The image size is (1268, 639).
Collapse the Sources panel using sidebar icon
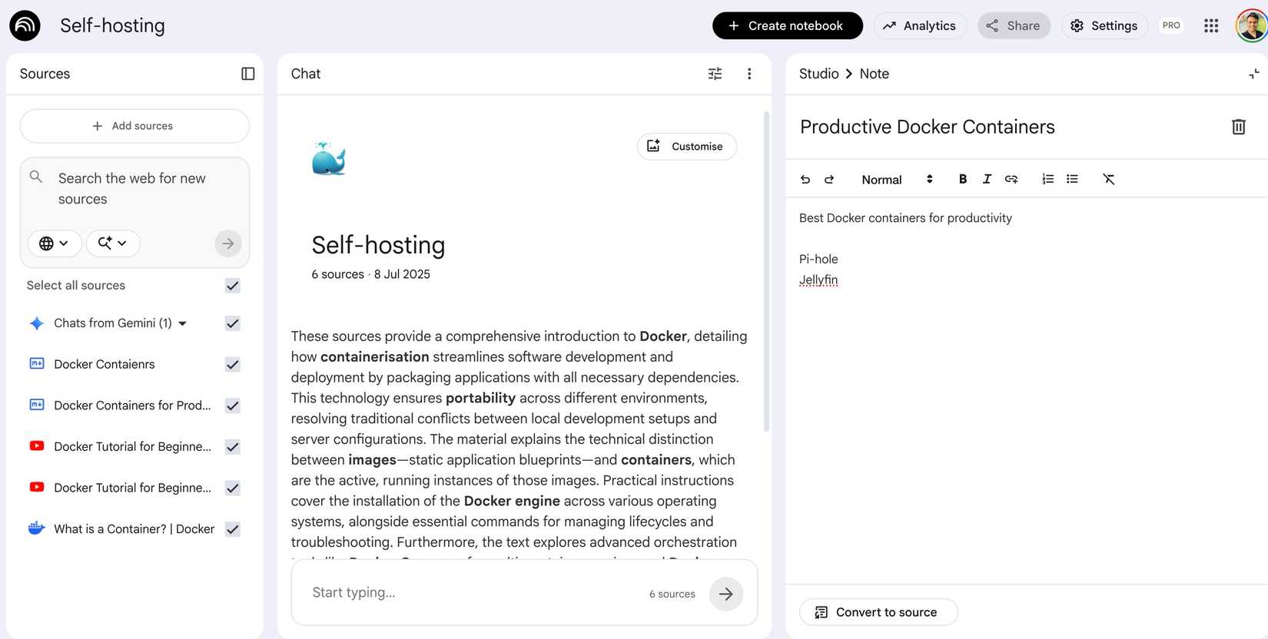click(247, 74)
